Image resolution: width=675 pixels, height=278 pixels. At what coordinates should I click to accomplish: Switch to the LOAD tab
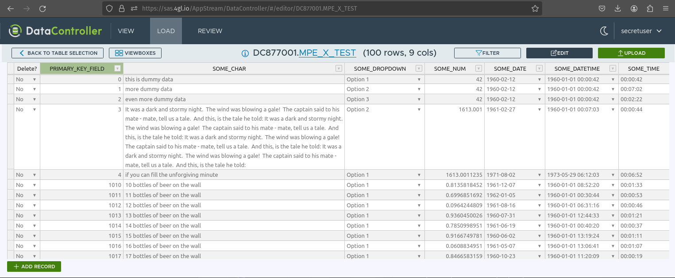[x=166, y=31]
